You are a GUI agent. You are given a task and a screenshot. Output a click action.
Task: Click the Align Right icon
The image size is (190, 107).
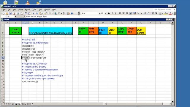click(127, 13)
